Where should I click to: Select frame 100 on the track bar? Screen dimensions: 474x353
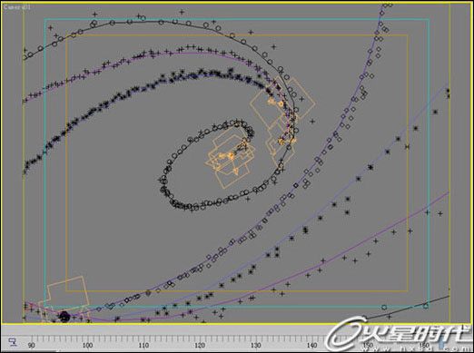pos(87,345)
